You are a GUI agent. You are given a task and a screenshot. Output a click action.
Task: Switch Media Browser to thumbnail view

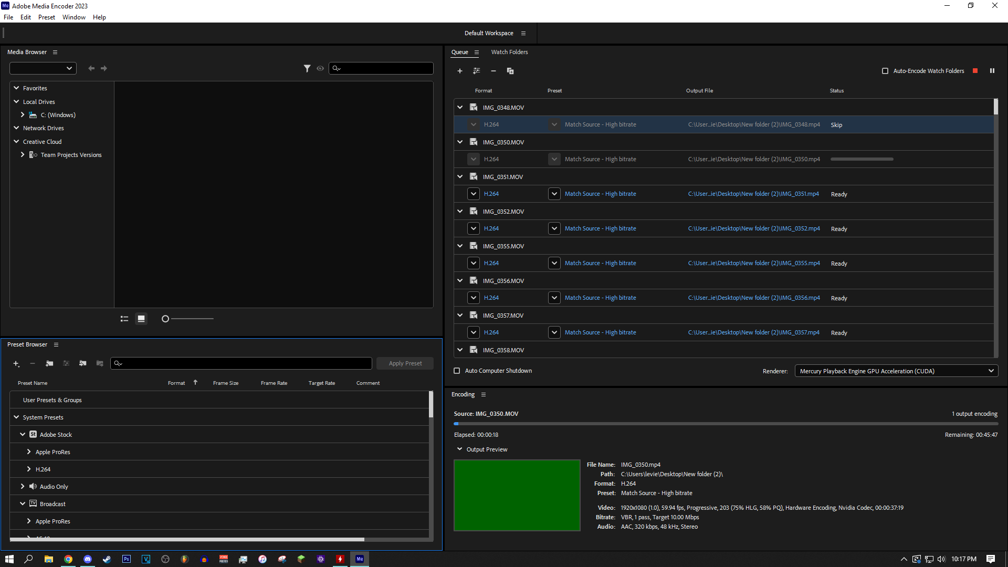(141, 319)
